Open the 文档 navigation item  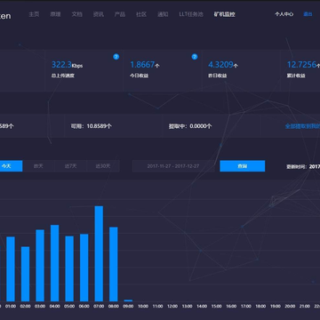(77, 14)
